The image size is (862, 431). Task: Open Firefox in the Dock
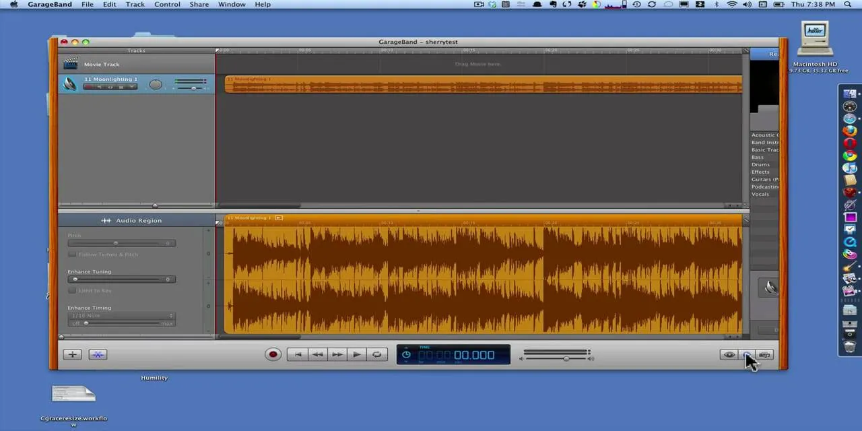point(850,131)
